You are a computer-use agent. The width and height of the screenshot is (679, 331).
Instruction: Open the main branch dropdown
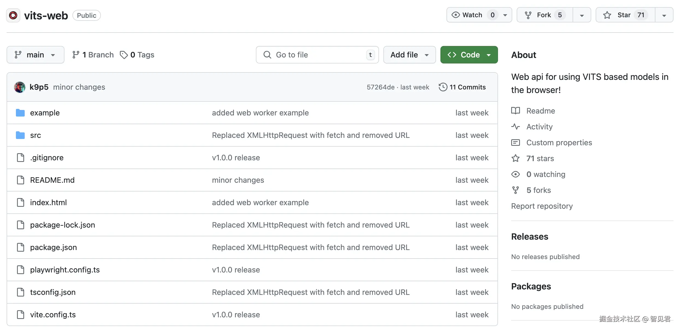[35, 55]
